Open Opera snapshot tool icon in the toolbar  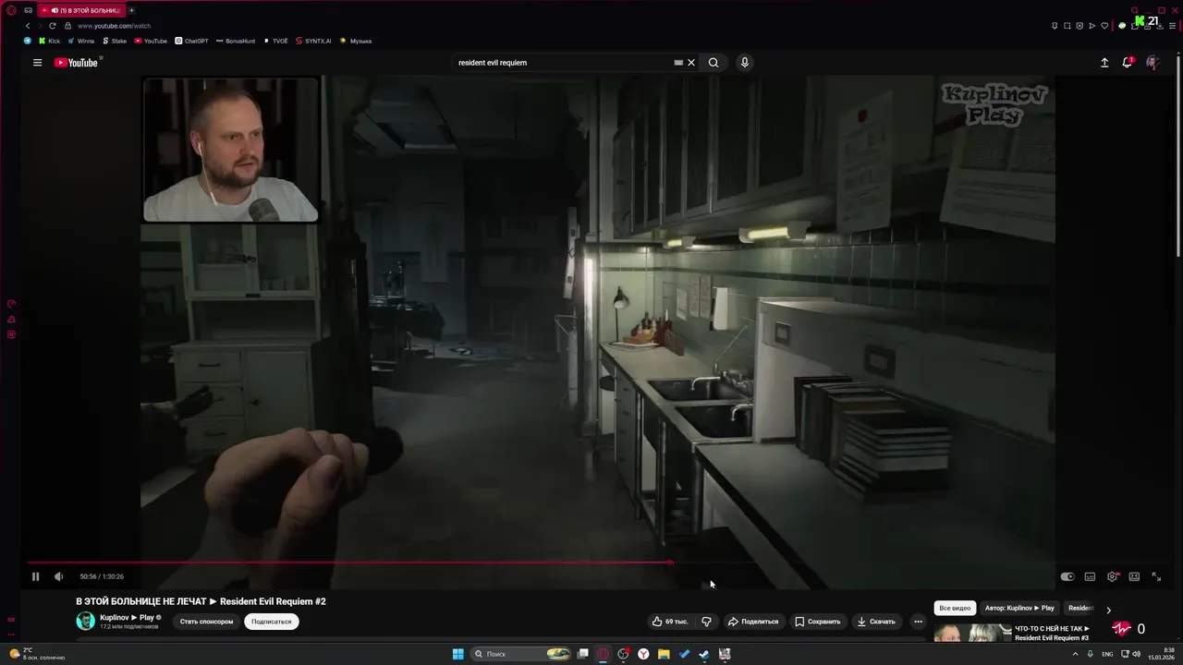pos(1067,26)
